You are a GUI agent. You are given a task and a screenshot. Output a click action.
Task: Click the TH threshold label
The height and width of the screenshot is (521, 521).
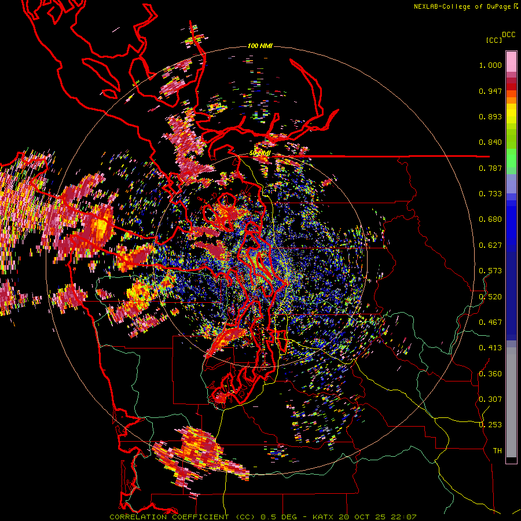click(497, 451)
